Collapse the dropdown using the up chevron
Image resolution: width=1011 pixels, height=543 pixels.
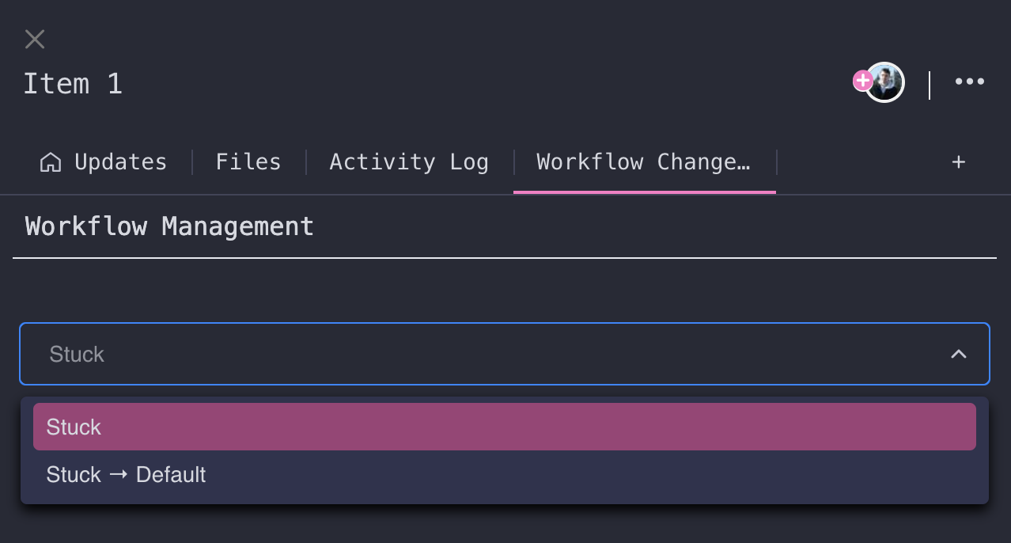959,354
